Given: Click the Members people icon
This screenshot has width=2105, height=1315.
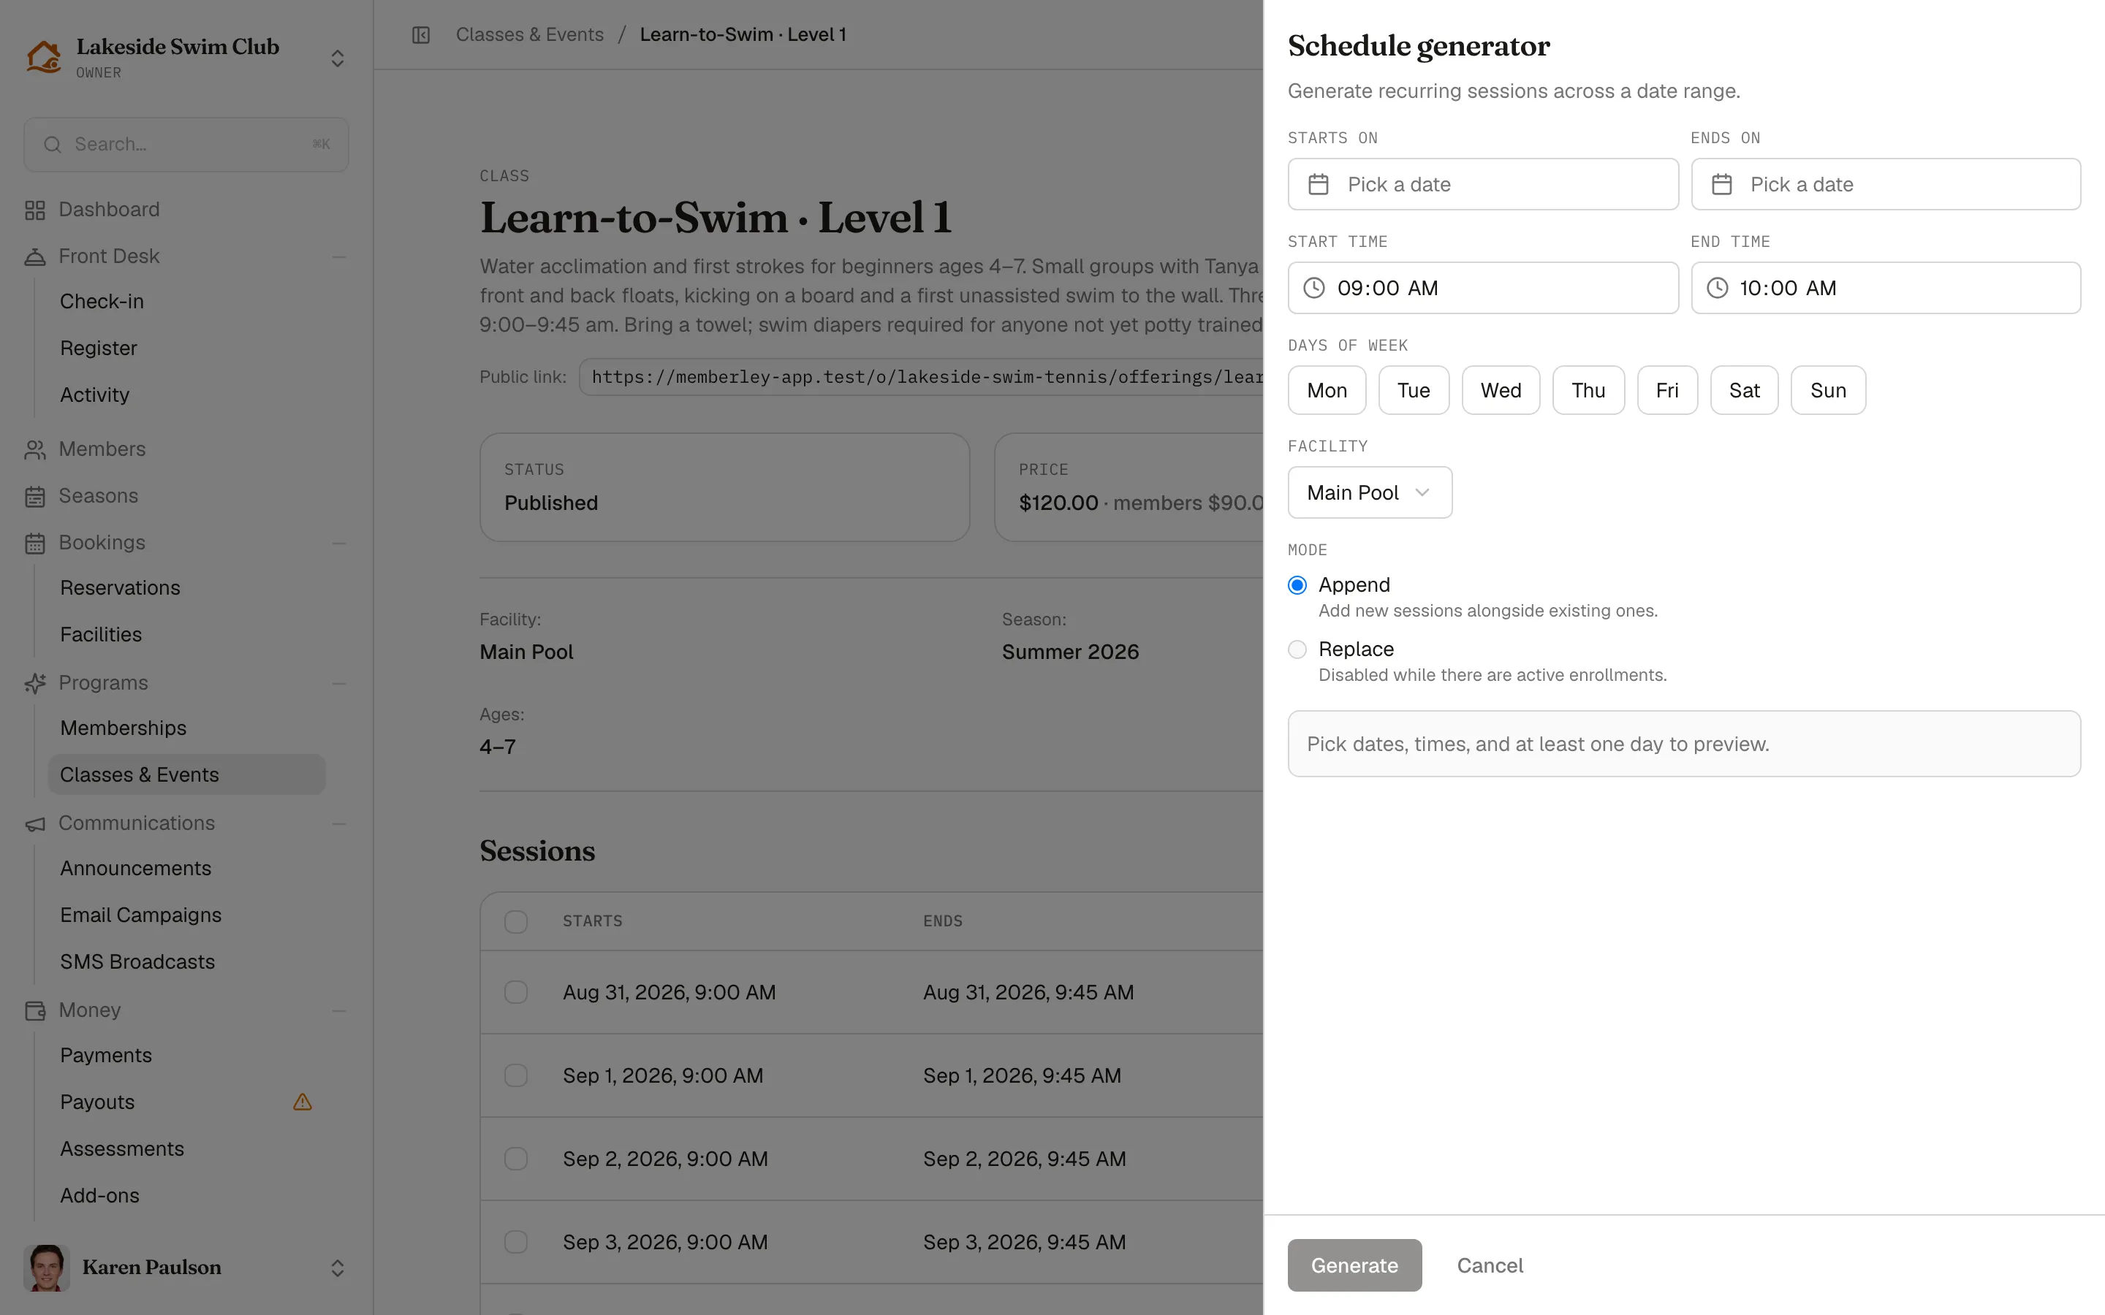Looking at the screenshot, I should coord(35,449).
